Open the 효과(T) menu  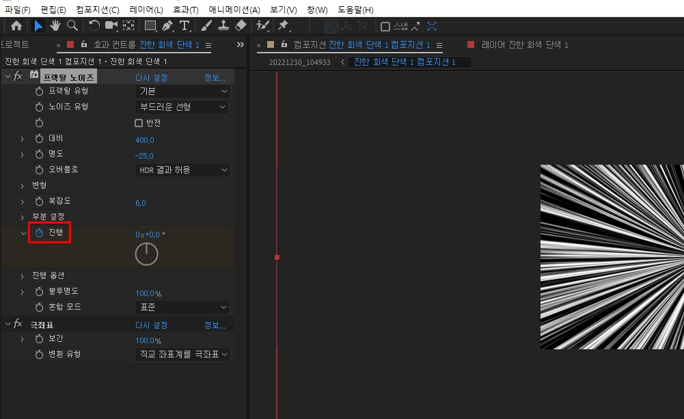[186, 10]
